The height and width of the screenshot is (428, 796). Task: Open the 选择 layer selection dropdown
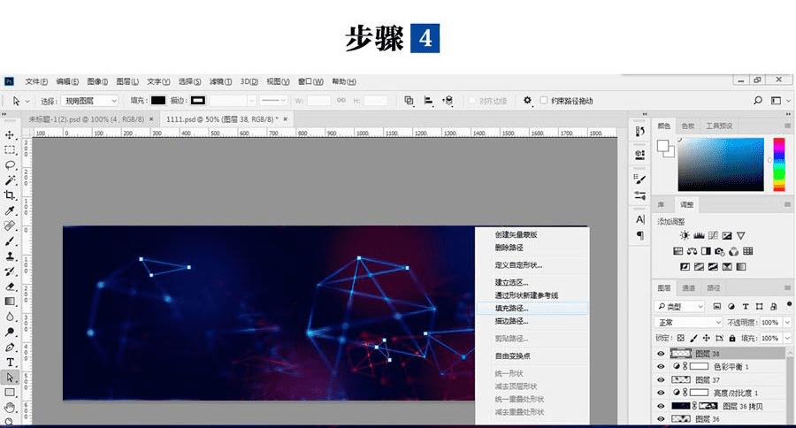(x=90, y=101)
